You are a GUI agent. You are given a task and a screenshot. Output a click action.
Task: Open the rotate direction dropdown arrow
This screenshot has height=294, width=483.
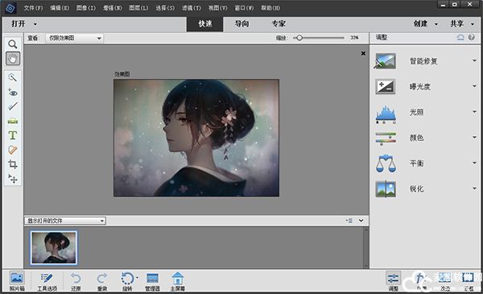click(x=137, y=277)
